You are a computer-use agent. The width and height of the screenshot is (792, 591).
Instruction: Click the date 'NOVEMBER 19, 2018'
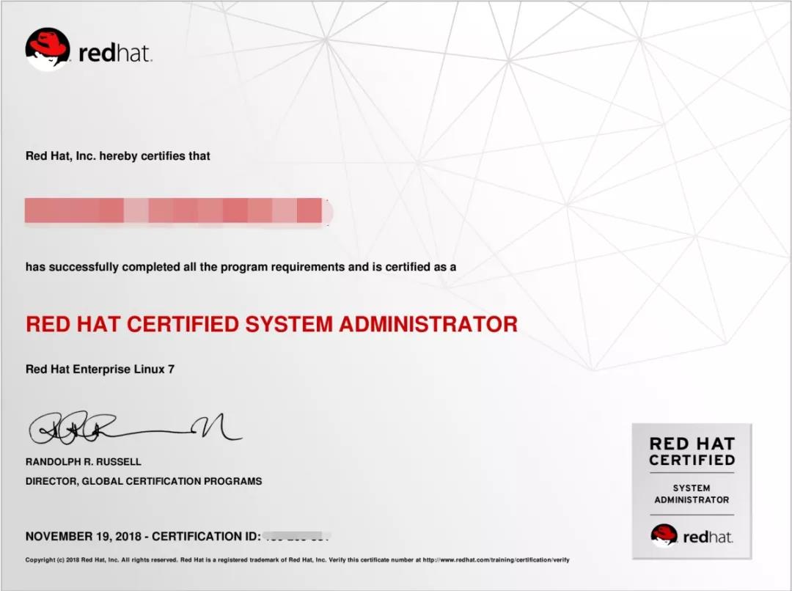84,537
